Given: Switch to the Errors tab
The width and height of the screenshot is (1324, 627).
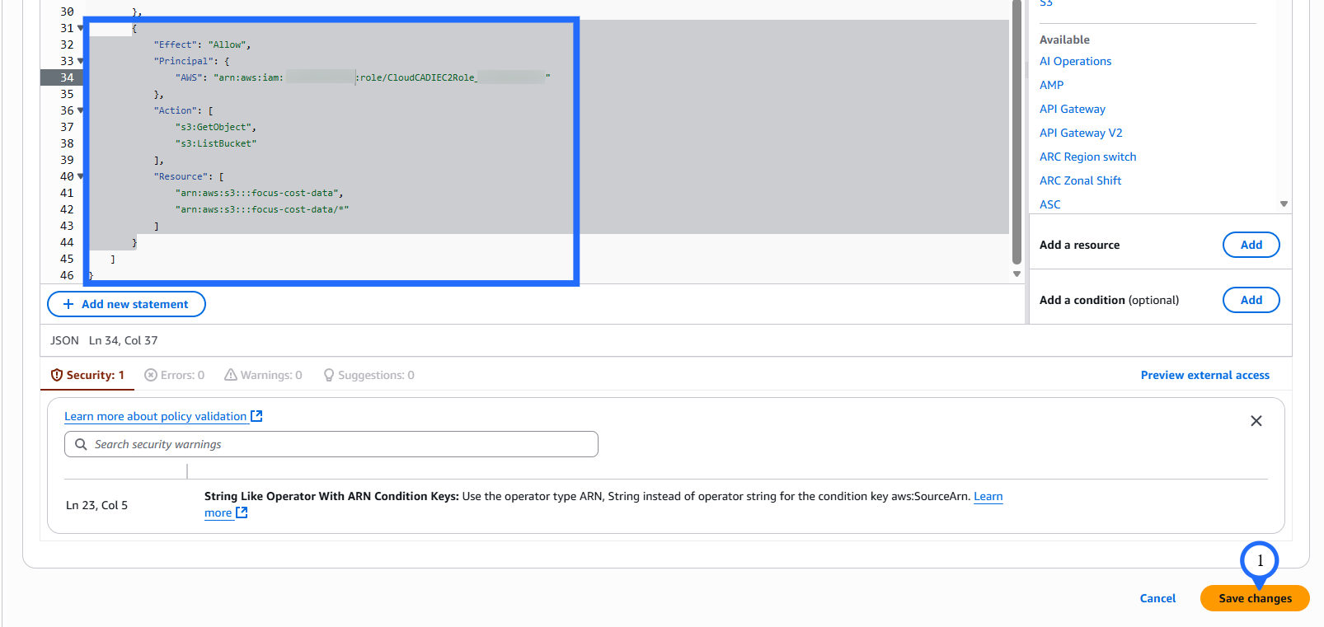Looking at the screenshot, I should tap(175, 375).
